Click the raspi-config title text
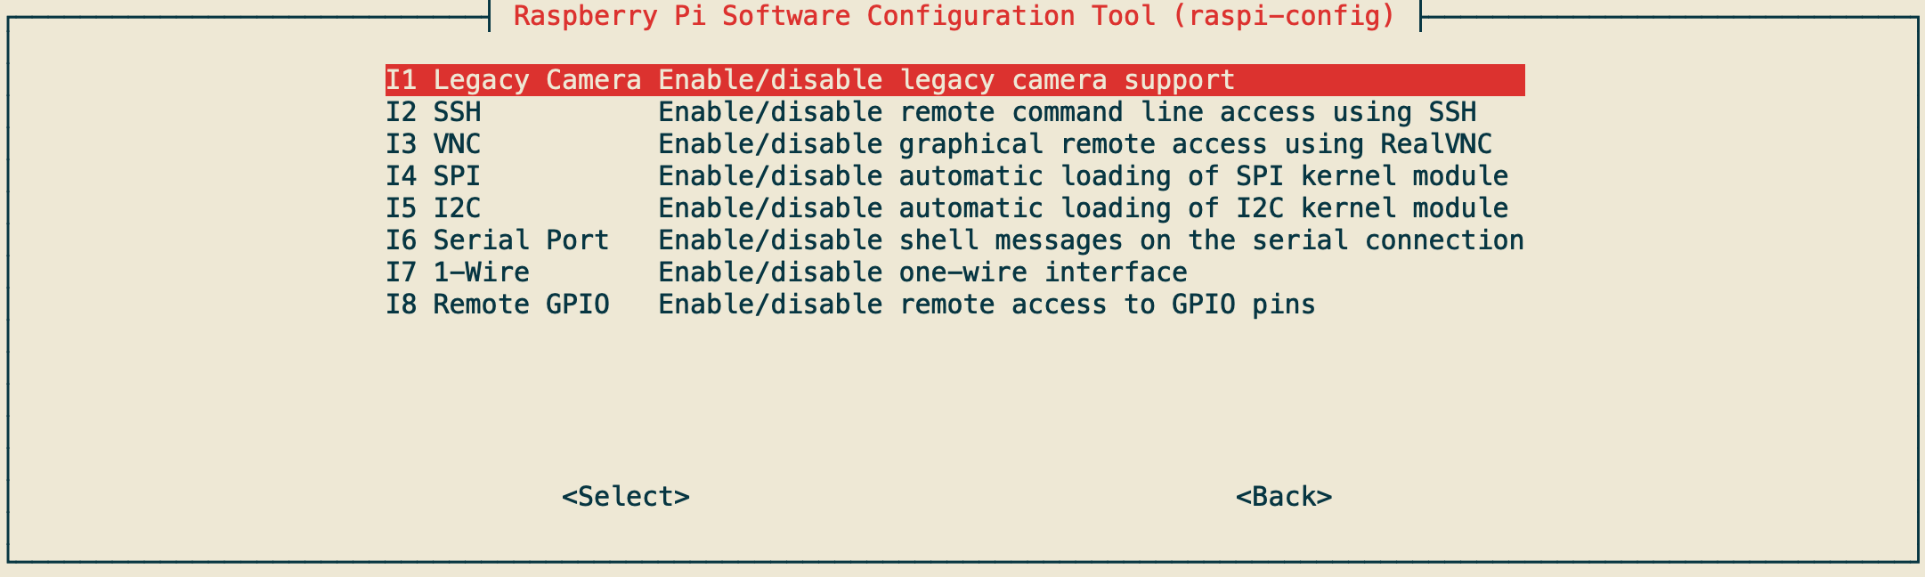The width and height of the screenshot is (1925, 577). [x=954, y=16]
